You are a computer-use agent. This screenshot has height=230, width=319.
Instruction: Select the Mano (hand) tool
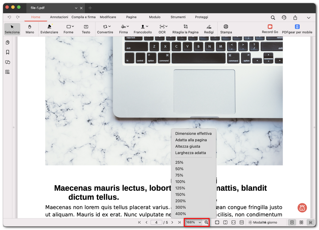click(30, 29)
